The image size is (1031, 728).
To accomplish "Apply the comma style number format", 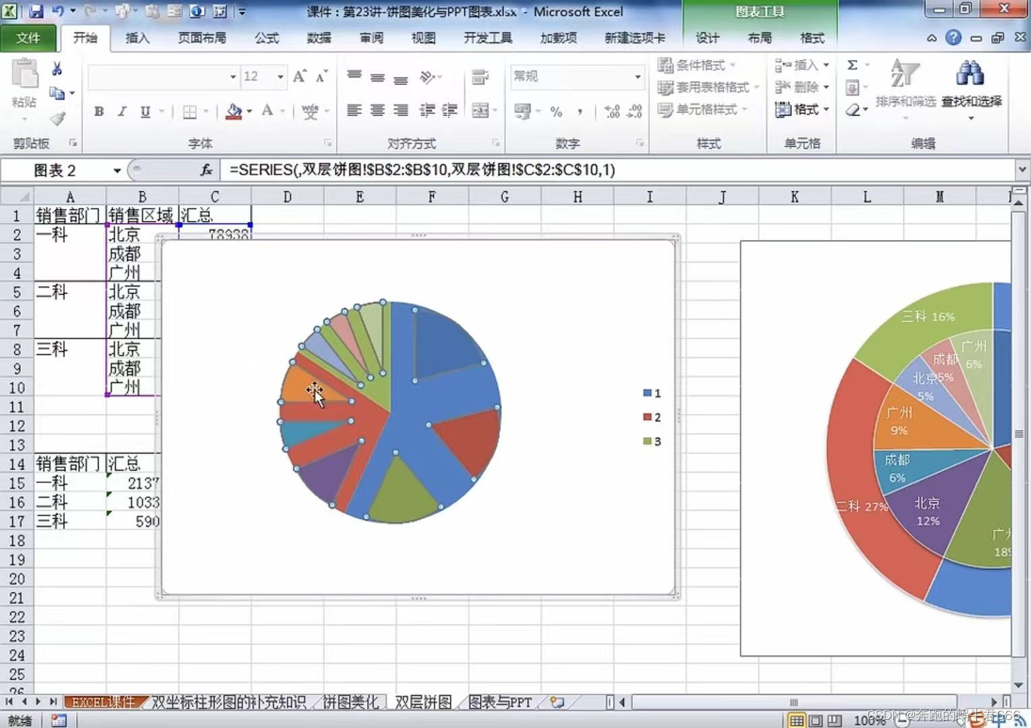I will pyautogui.click(x=580, y=111).
